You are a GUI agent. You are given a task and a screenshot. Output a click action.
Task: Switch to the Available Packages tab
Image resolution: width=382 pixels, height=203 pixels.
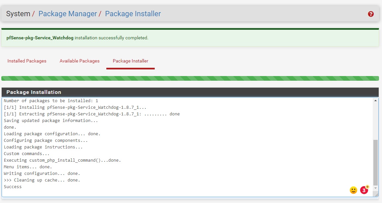(x=80, y=61)
